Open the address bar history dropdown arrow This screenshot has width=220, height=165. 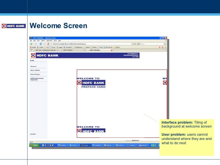132,44
